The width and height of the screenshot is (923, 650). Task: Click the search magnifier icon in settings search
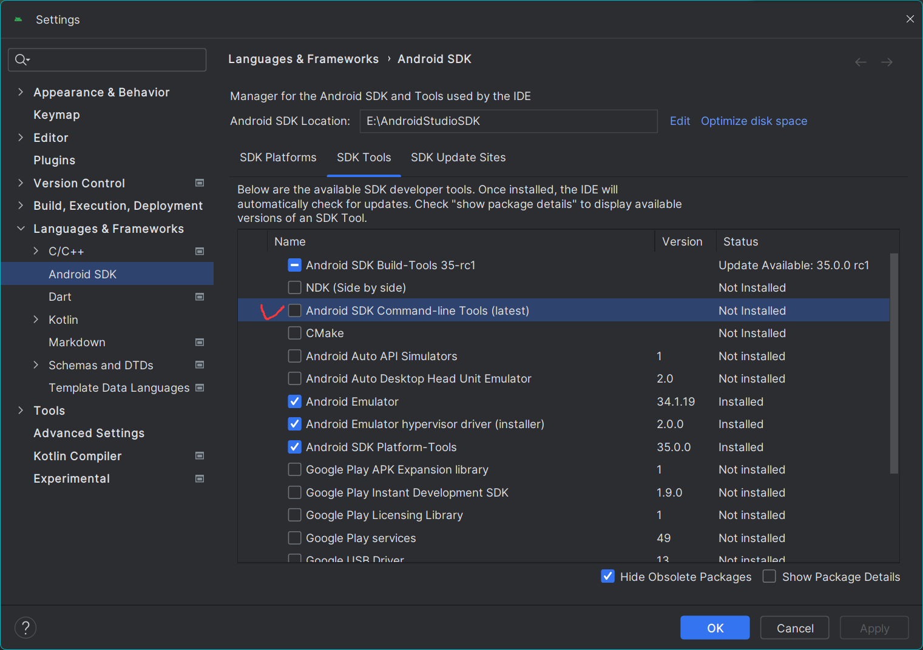pos(19,59)
